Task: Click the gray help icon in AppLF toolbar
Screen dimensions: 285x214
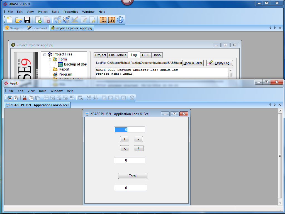Action: click(x=132, y=98)
